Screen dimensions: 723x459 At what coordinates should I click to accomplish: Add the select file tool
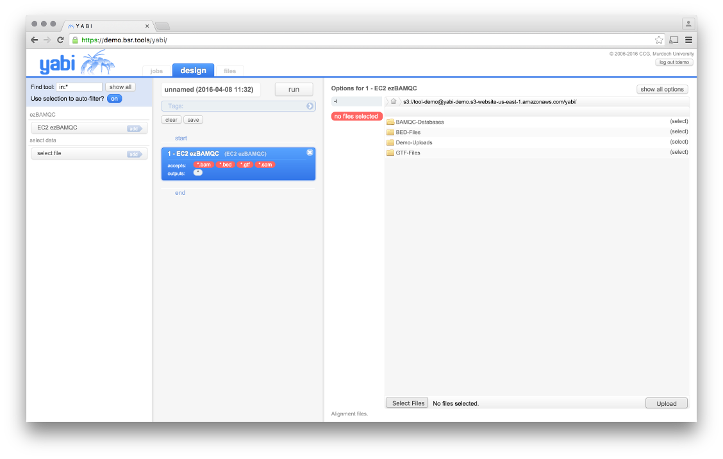(134, 154)
